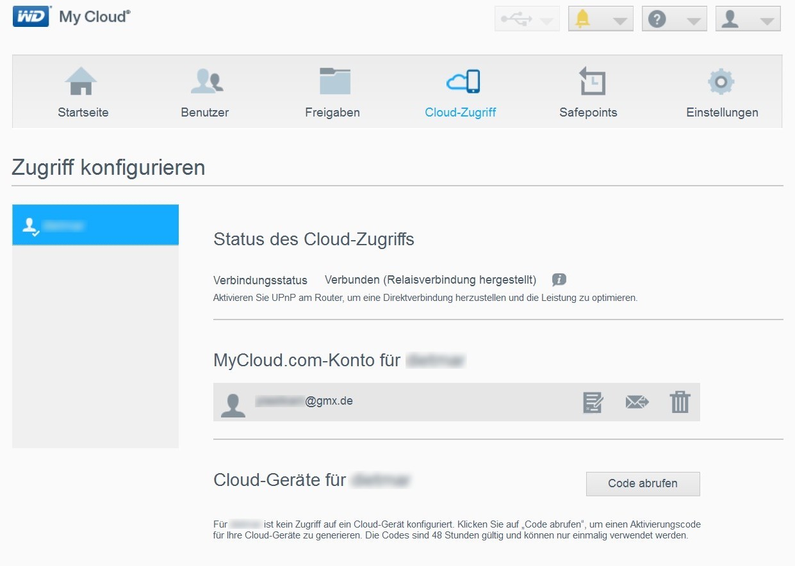Click the Verbunden (Relaisverbindung hergestellt) status text
This screenshot has height=566, width=795.
pyautogui.click(x=430, y=280)
